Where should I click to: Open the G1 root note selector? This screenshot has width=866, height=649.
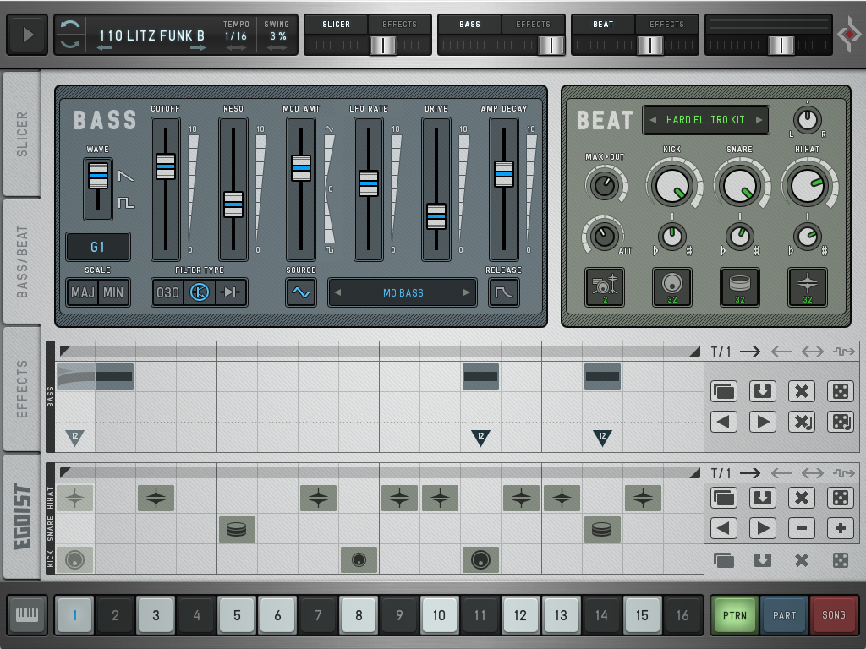pyautogui.click(x=98, y=247)
